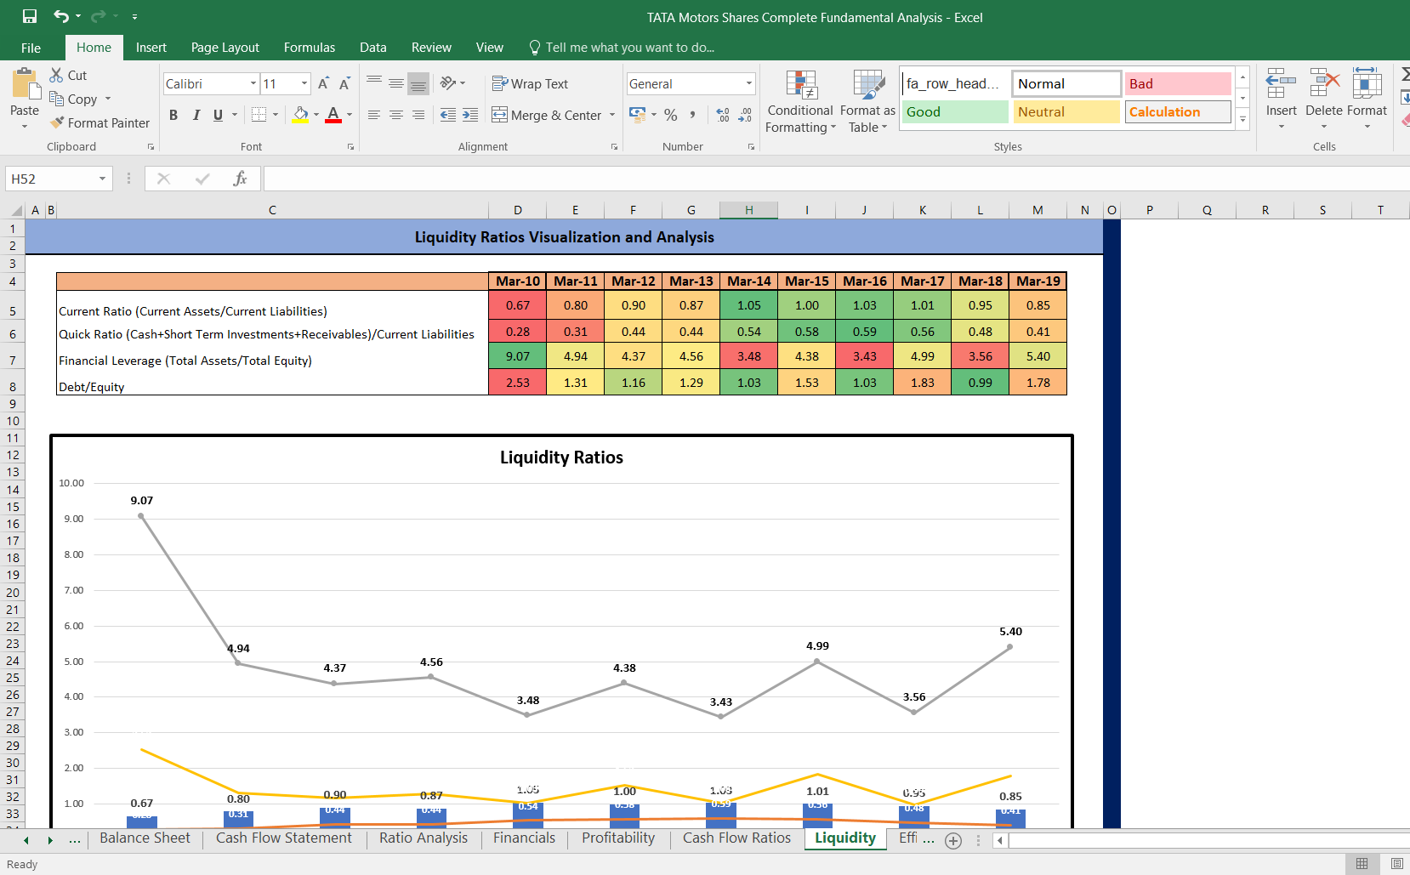Image resolution: width=1410 pixels, height=875 pixels.
Task: Click the Insert Function fx icon
Action: coord(240,179)
